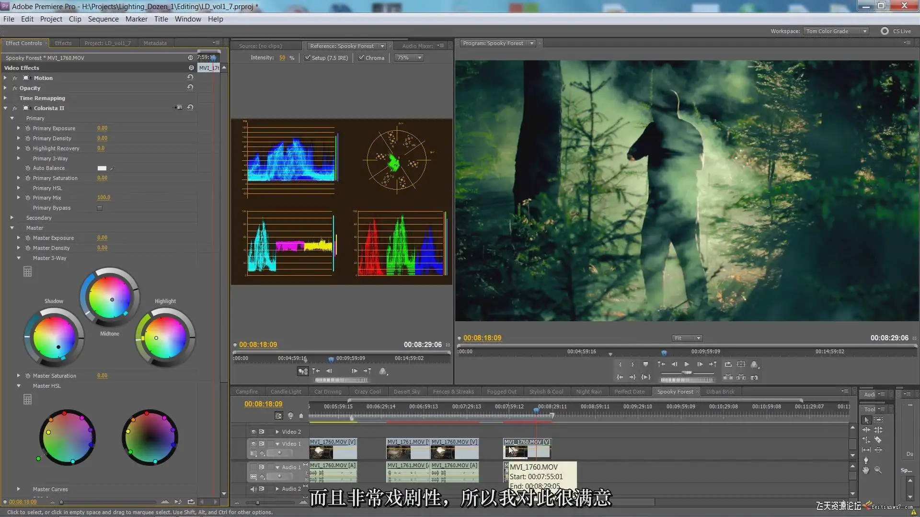Reset the Motion effect
This screenshot has height=517, width=920.
pyautogui.click(x=190, y=77)
